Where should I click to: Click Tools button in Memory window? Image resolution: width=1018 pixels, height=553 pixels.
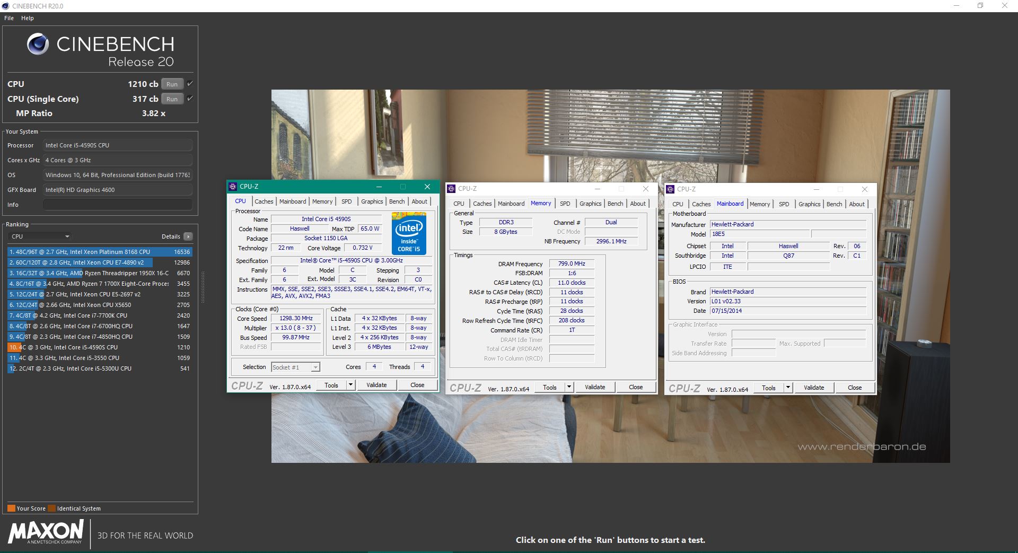(550, 387)
